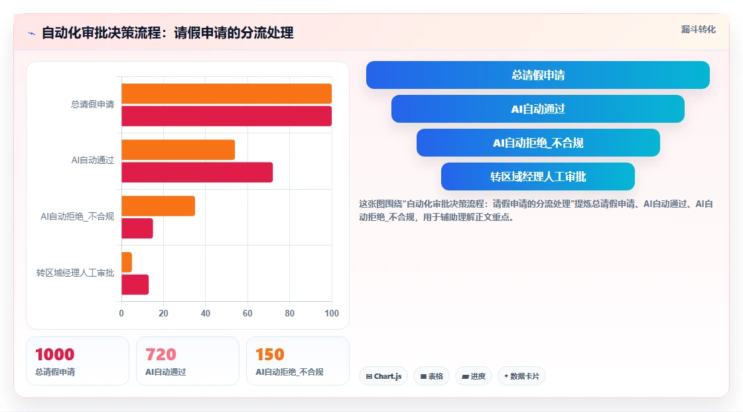Select the 总请假申请 funnel stage
743x412 pixels.
[x=538, y=75]
